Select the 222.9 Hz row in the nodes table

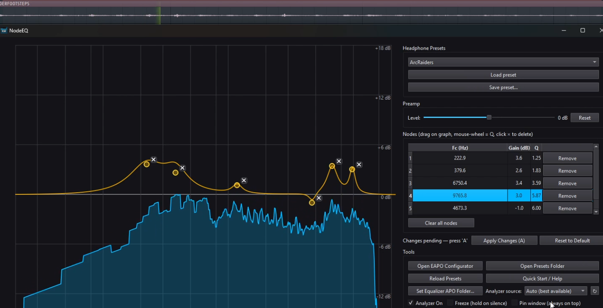pos(460,158)
